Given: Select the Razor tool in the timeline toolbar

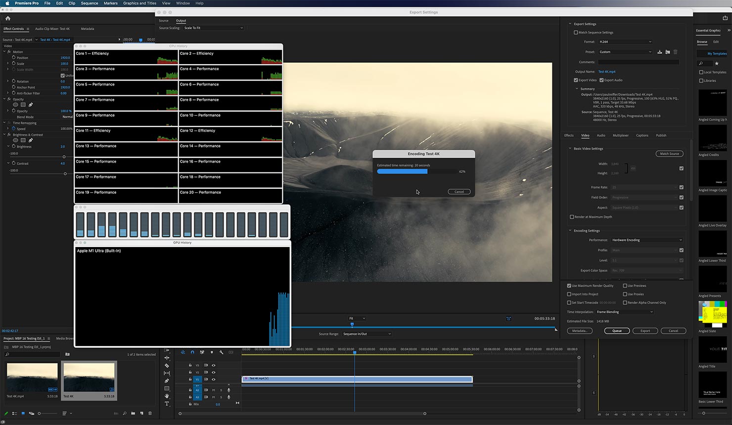Looking at the screenshot, I should 167,366.
